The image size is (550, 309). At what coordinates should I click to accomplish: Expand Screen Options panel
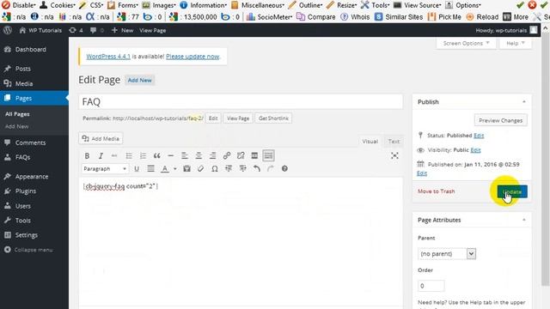pos(466,43)
